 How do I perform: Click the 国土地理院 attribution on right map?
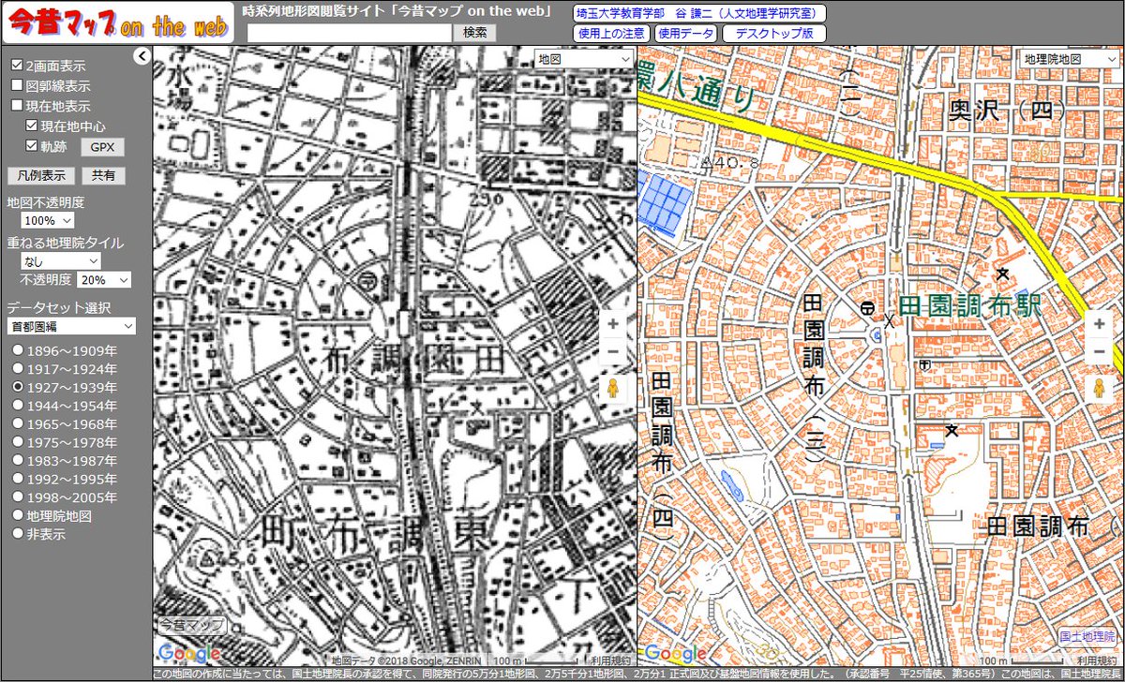[x=1089, y=636]
